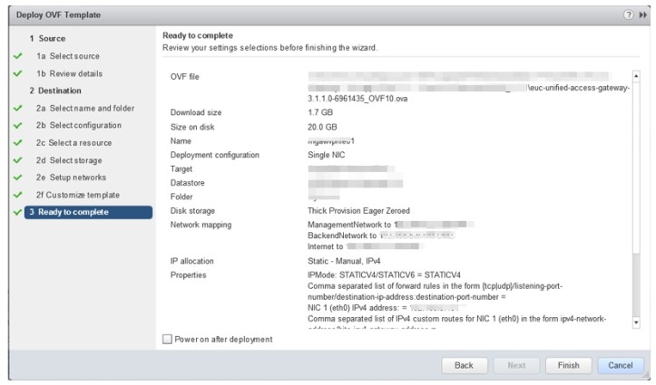
Task: Click green checkmark beside Setup networks
Action: [17, 178]
